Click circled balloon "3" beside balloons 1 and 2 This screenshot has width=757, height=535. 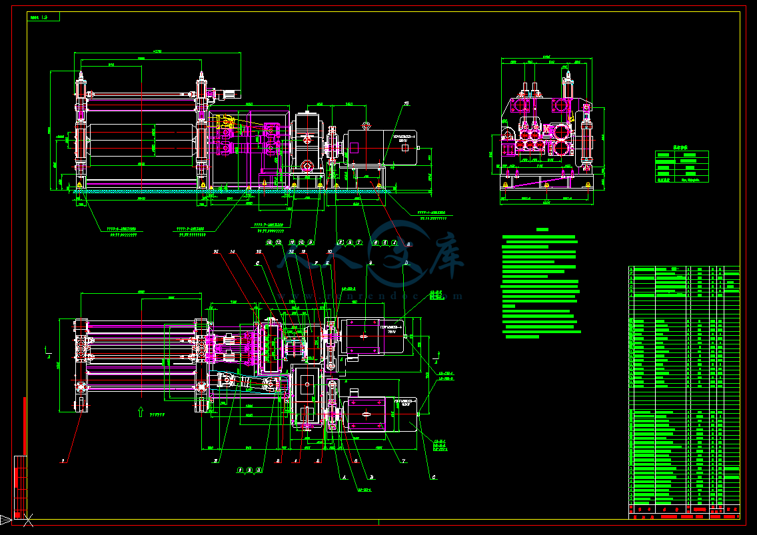[x=259, y=470]
